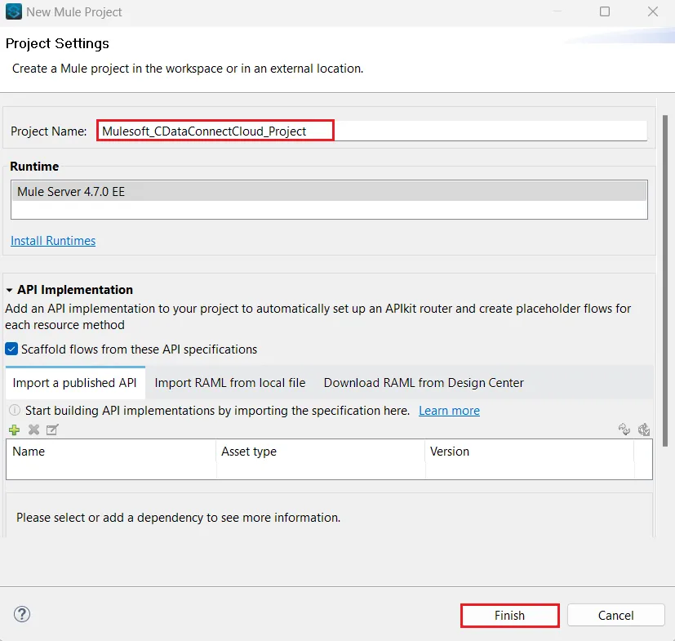This screenshot has width=675, height=641.
Task: Collapse the API Implementation section
Action: click(x=9, y=289)
